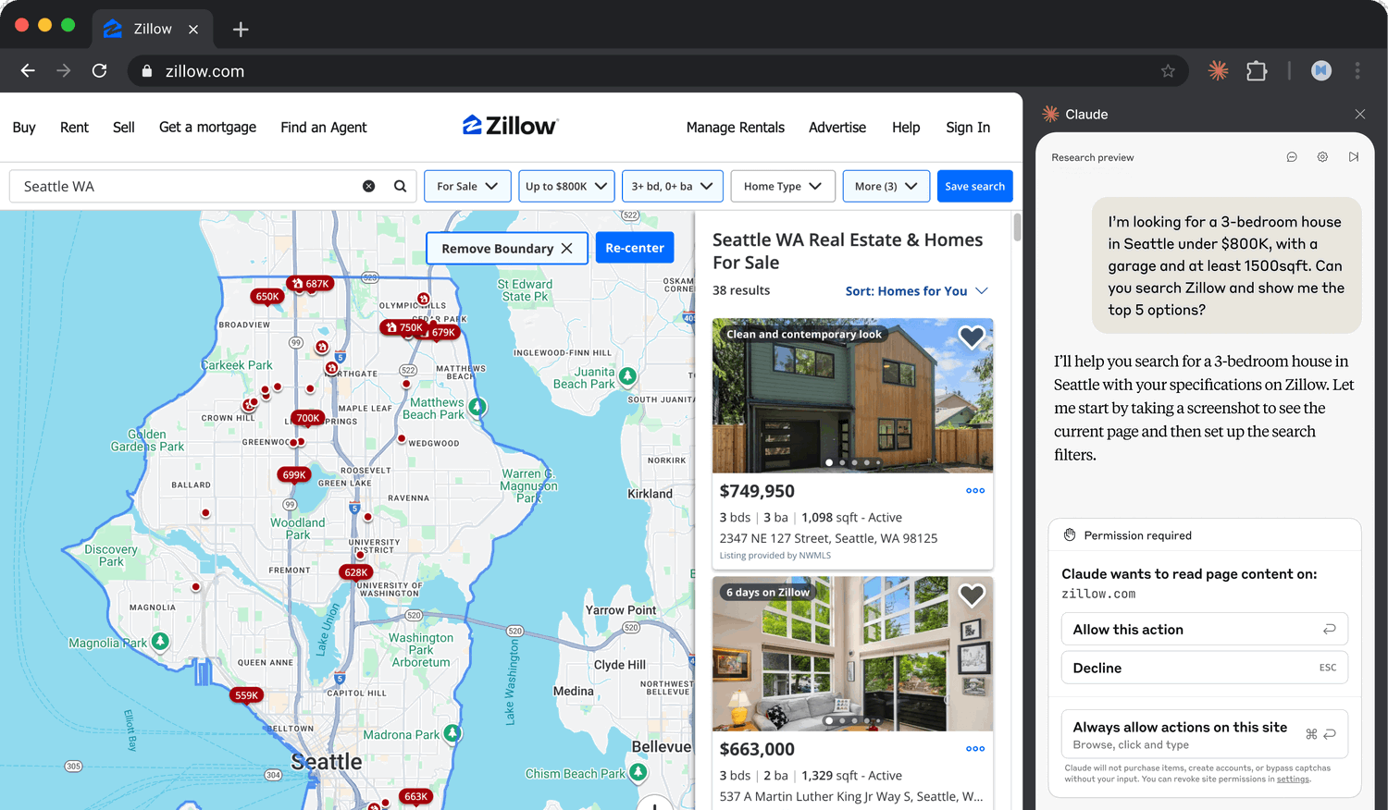Viewport: 1388px width, 810px height.
Task: Click the Advertise link
Action: (837, 128)
